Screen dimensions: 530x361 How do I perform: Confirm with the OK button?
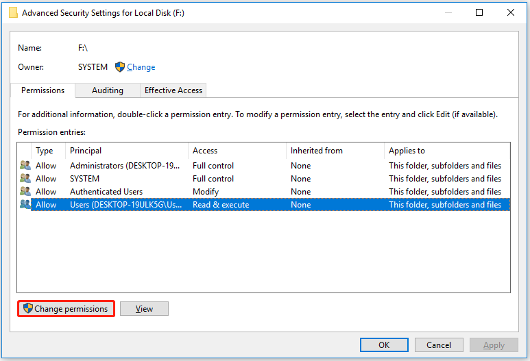click(x=384, y=345)
